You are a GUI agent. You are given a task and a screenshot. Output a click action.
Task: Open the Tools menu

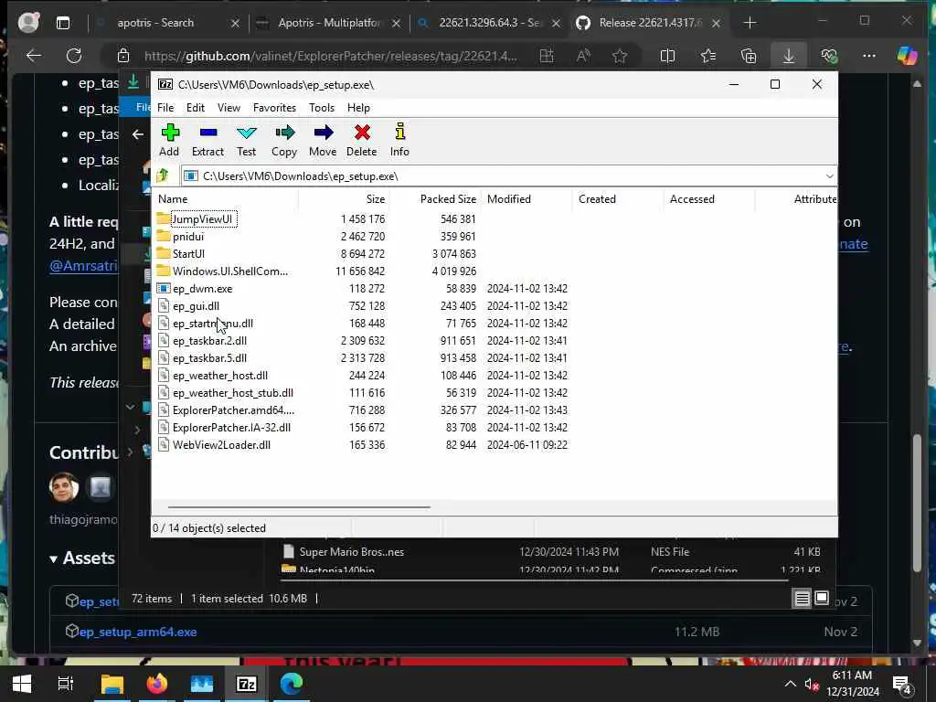click(x=322, y=108)
